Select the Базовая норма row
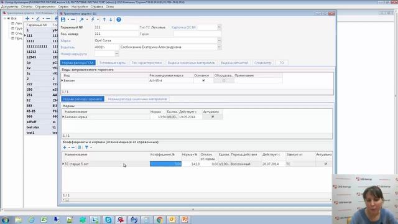 tap(142, 117)
